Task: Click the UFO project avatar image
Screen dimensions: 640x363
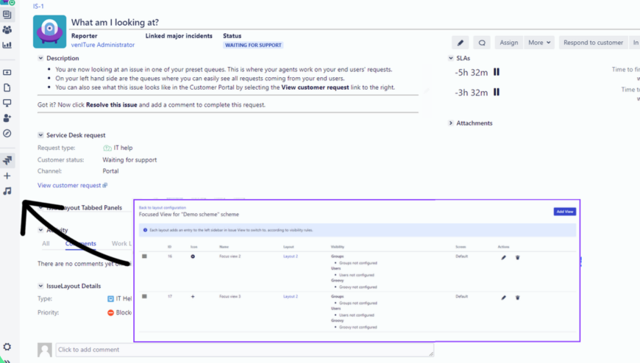Action: tap(49, 32)
